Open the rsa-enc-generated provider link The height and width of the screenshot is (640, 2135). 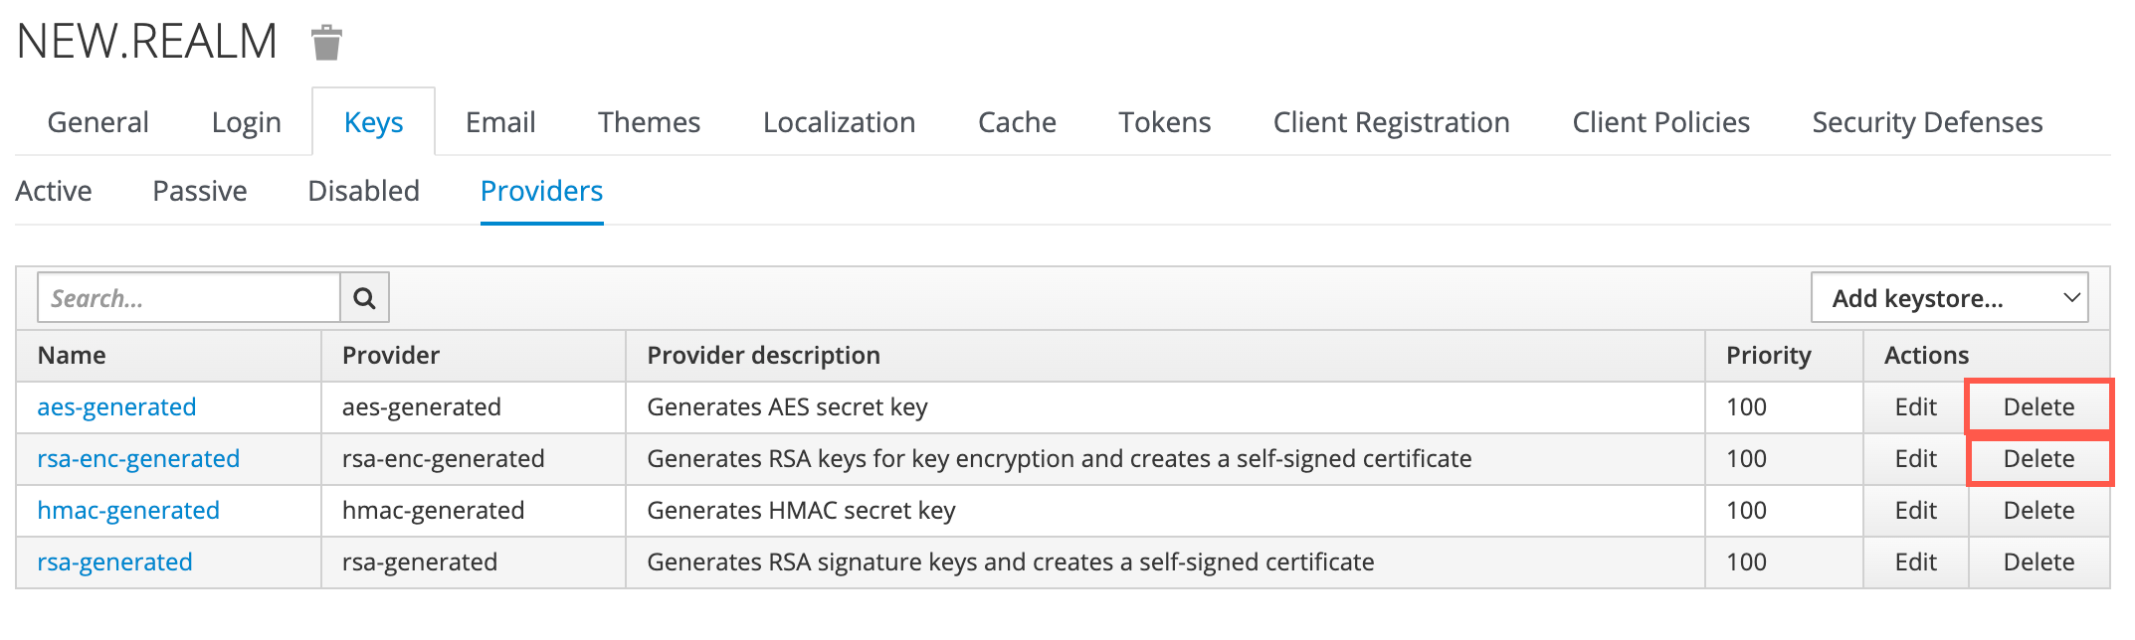(138, 459)
